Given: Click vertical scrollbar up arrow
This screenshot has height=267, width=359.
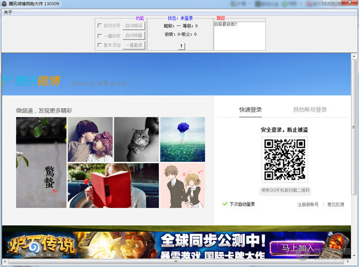Looking at the screenshot, I should (354, 56).
